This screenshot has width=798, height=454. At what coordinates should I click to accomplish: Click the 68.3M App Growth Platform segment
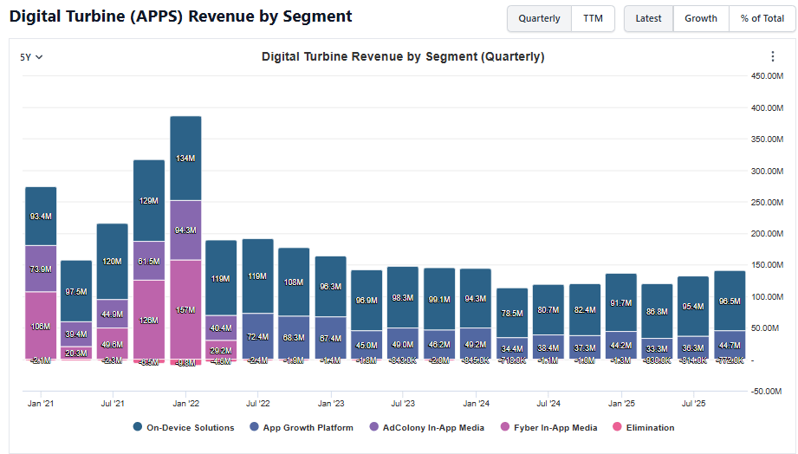pyautogui.click(x=294, y=337)
